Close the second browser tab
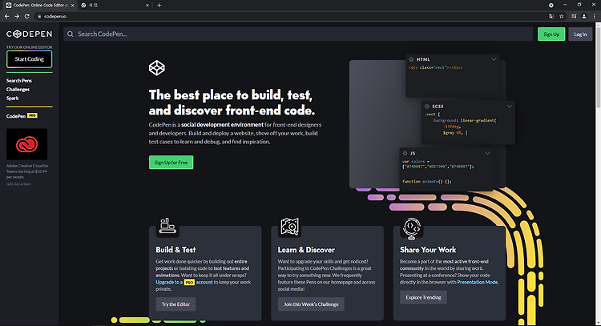Screen dimensions: 601x326 147,6
